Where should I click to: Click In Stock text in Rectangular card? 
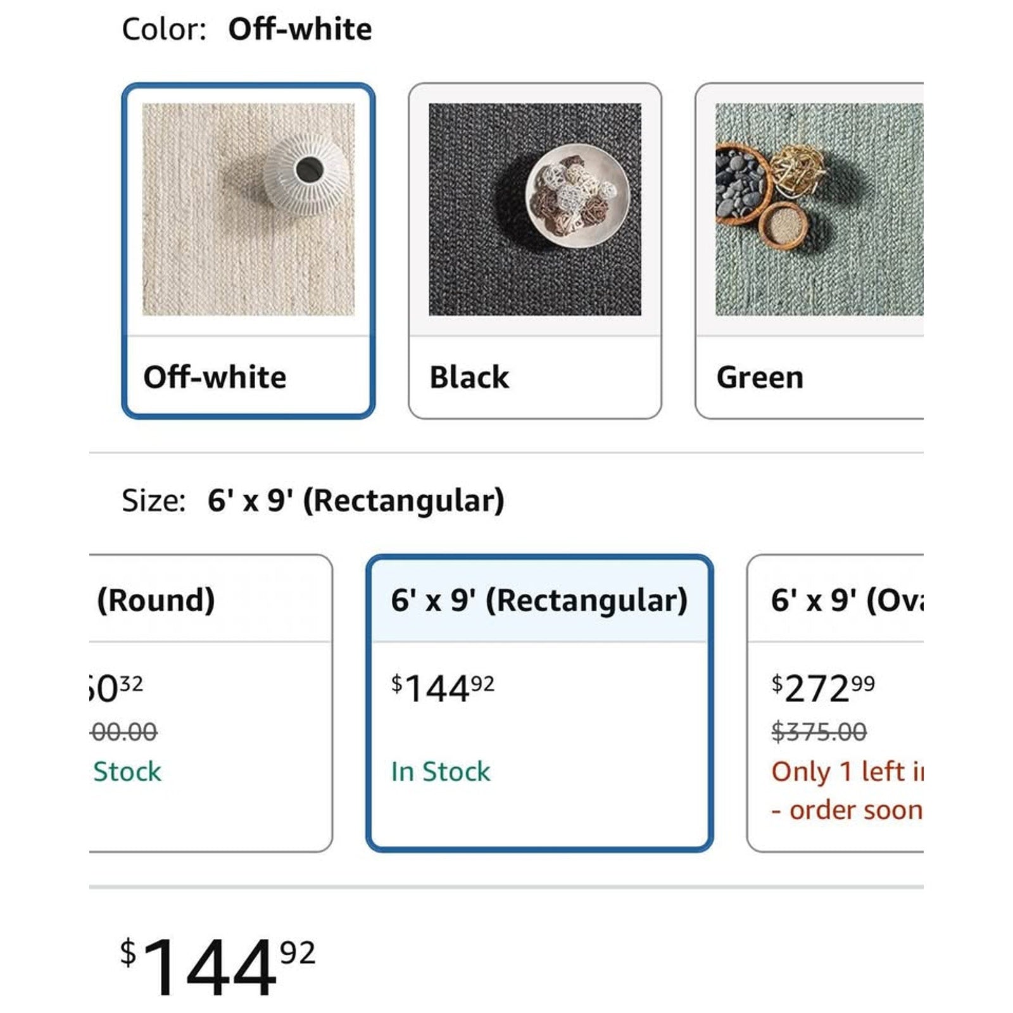coord(441,772)
